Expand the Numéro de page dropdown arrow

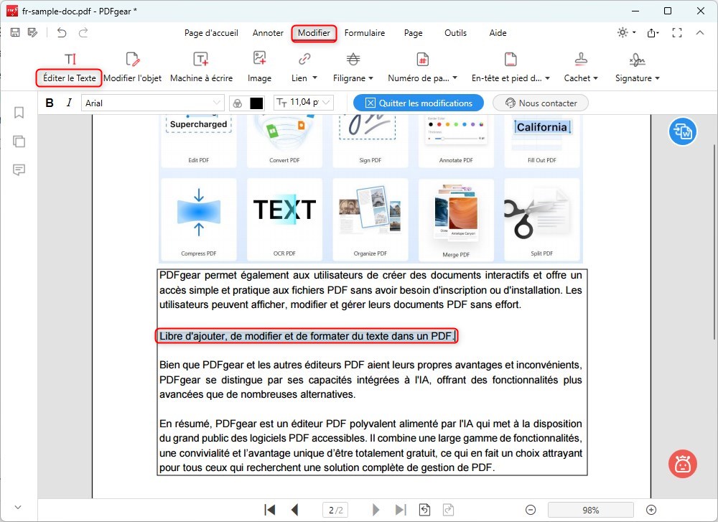click(454, 78)
